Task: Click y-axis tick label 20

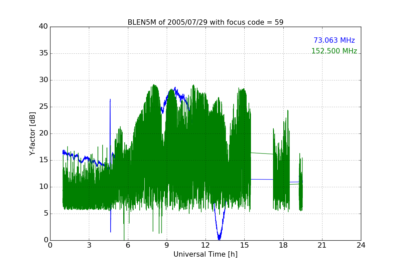Action: click(x=43, y=133)
